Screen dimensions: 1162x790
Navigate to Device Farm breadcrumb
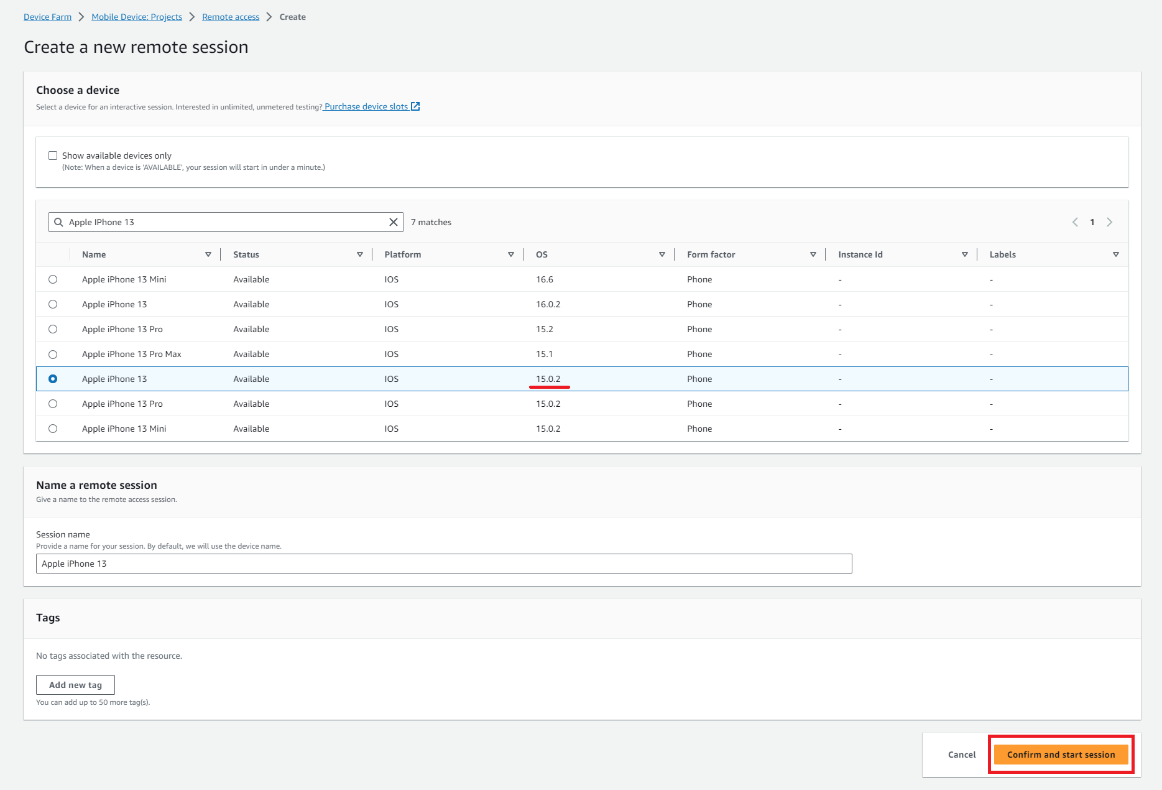pyautogui.click(x=47, y=17)
